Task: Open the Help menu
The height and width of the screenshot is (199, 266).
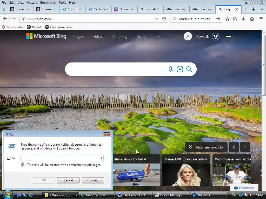Action: point(72,3)
